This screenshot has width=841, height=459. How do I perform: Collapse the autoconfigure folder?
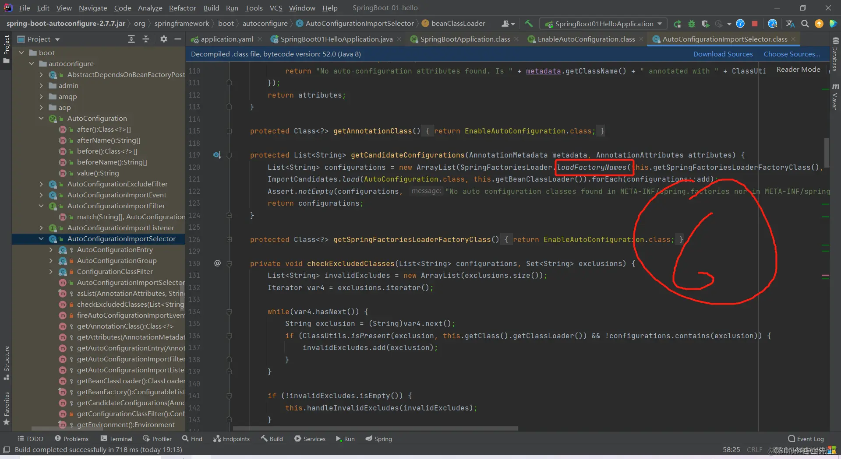coord(32,63)
